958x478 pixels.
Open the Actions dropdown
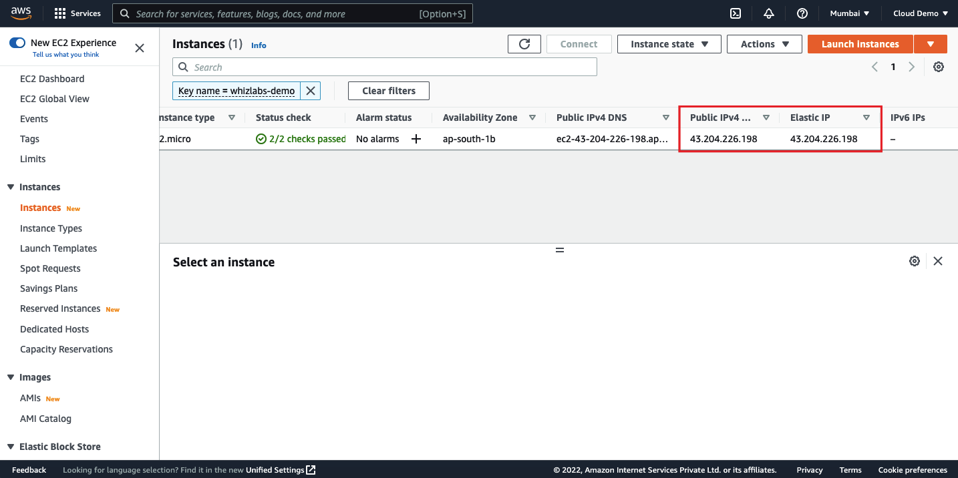pyautogui.click(x=765, y=44)
